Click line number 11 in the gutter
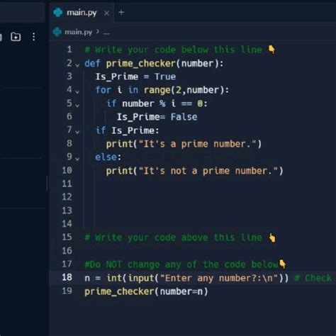This screenshot has height=336, width=336. (x=67, y=184)
